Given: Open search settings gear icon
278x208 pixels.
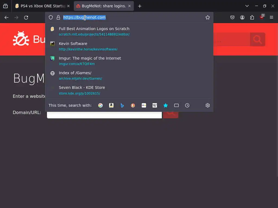Looking at the screenshot, I should point(208,105).
